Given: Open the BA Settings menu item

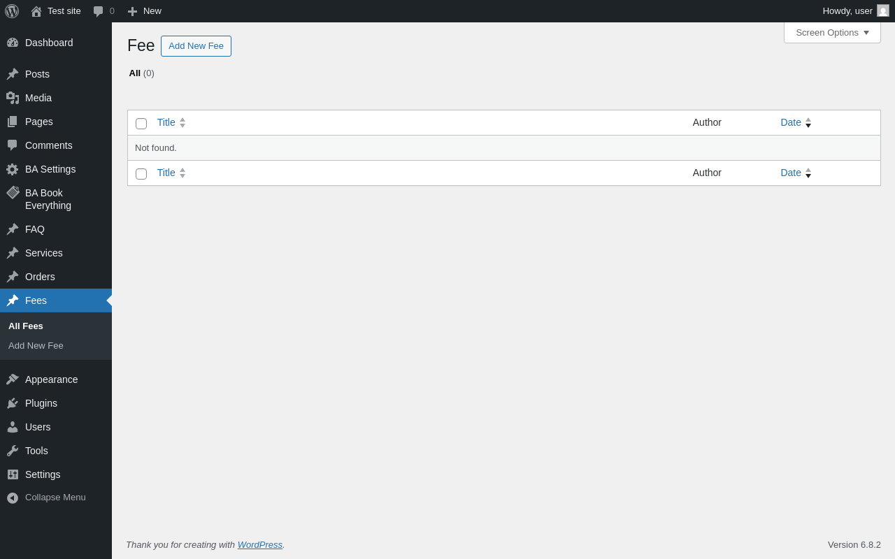Looking at the screenshot, I should (x=56, y=169).
